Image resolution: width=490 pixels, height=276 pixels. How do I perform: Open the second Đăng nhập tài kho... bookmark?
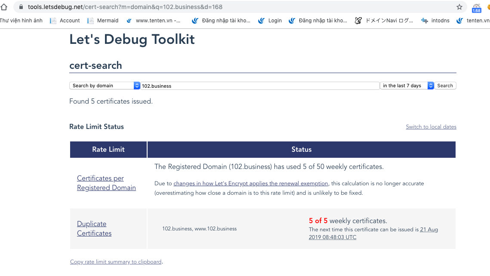318,21
